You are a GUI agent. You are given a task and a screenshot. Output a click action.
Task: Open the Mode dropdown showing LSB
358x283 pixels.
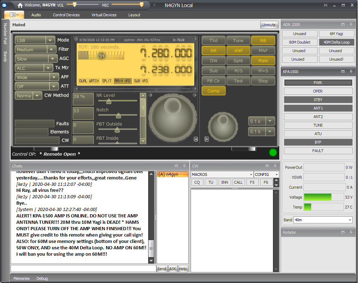[35, 40]
